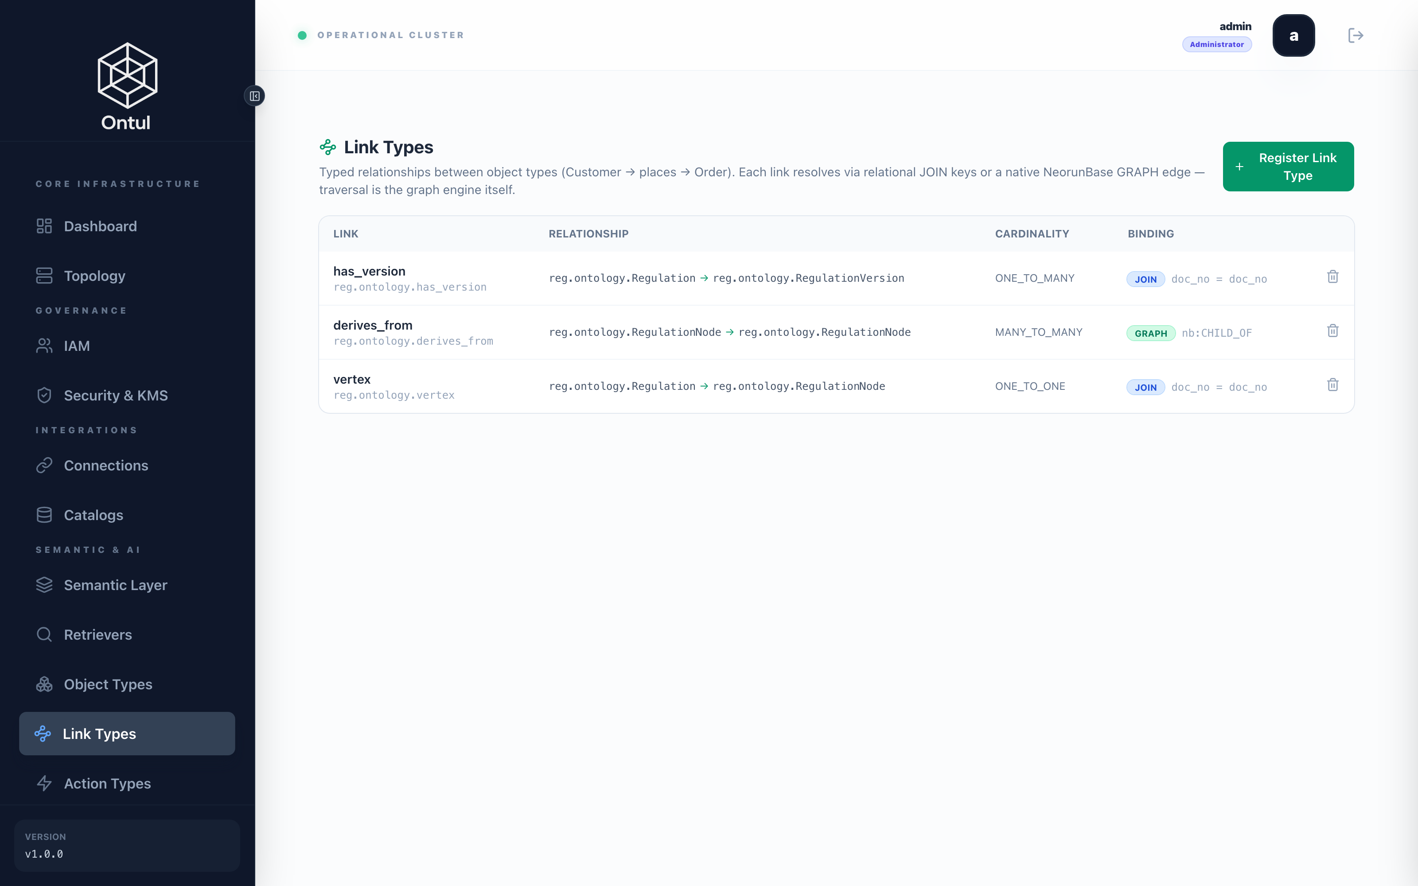Open the Retrievers section
This screenshot has width=1418, height=886.
tap(127, 635)
